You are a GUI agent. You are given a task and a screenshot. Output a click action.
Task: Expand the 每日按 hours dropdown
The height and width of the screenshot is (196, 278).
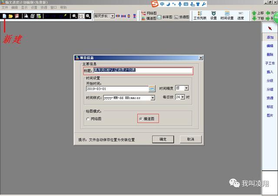click(x=182, y=97)
